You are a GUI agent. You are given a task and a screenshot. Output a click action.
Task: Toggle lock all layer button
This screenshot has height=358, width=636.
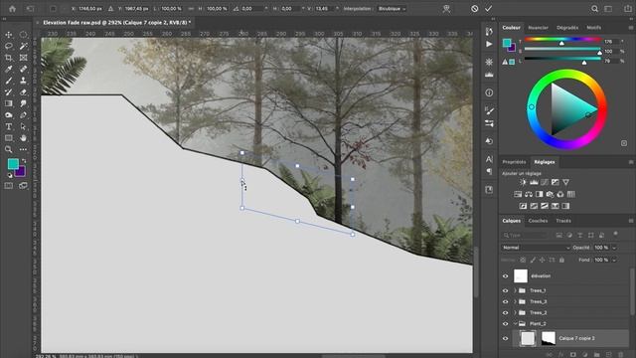click(561, 260)
